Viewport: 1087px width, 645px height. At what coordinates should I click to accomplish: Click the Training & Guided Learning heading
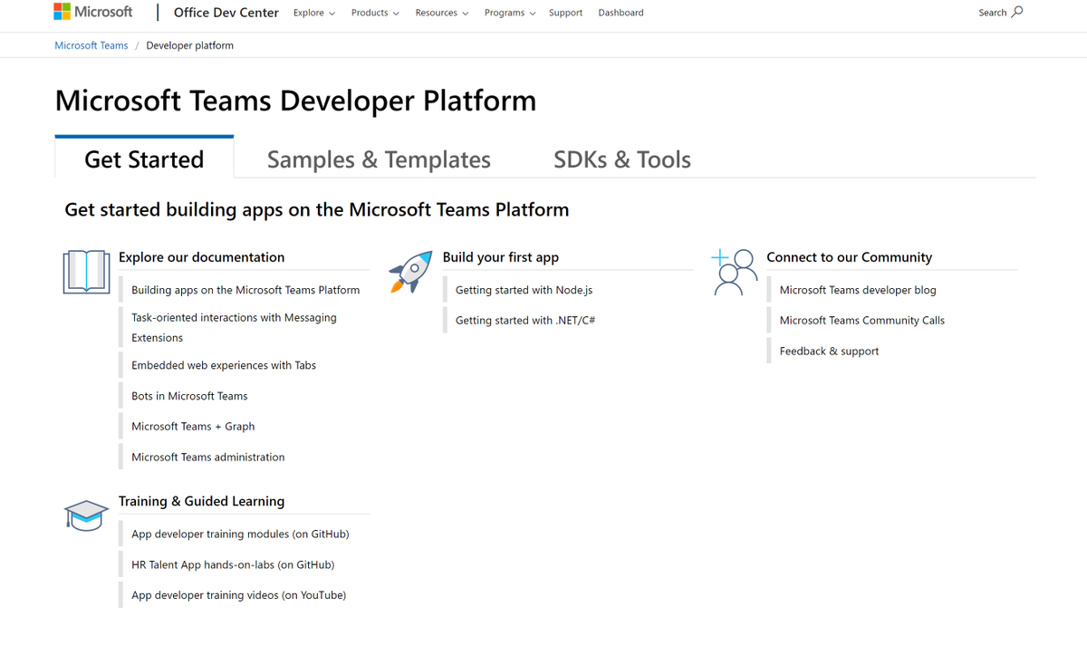[x=201, y=501]
